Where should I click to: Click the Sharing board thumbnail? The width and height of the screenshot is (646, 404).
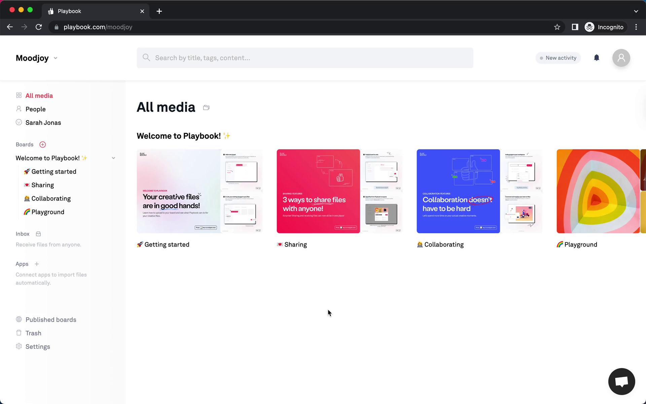[339, 191]
